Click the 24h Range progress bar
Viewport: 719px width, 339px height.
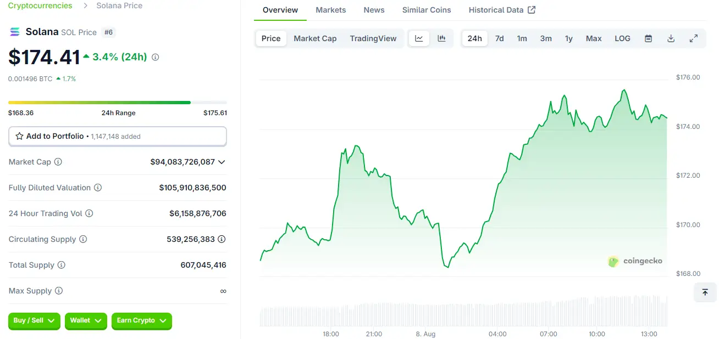118,103
